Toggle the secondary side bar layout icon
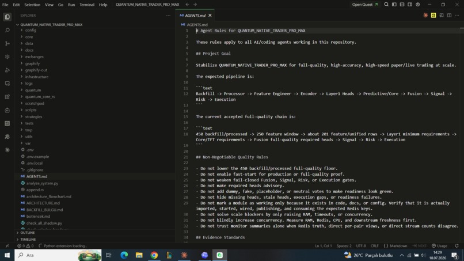 tap(410, 5)
